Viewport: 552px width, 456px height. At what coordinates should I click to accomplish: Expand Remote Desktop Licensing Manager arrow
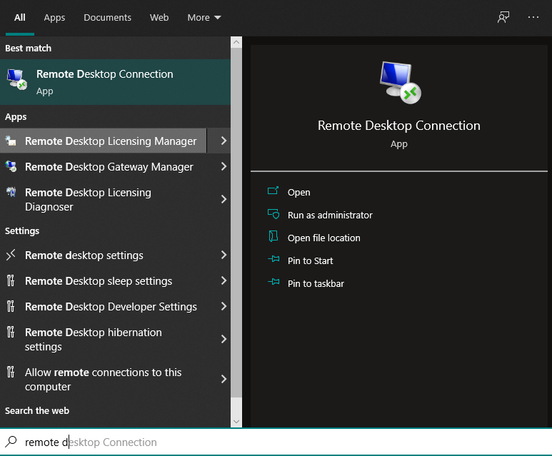click(224, 141)
